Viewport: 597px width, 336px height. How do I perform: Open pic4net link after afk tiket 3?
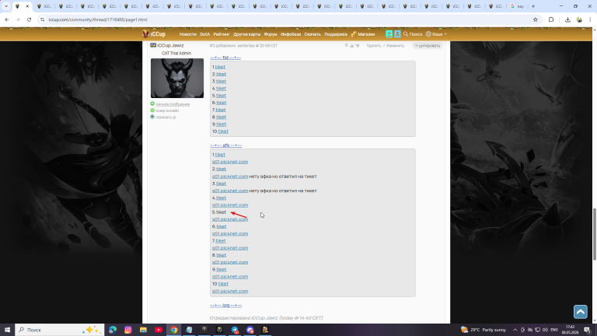pos(230,191)
